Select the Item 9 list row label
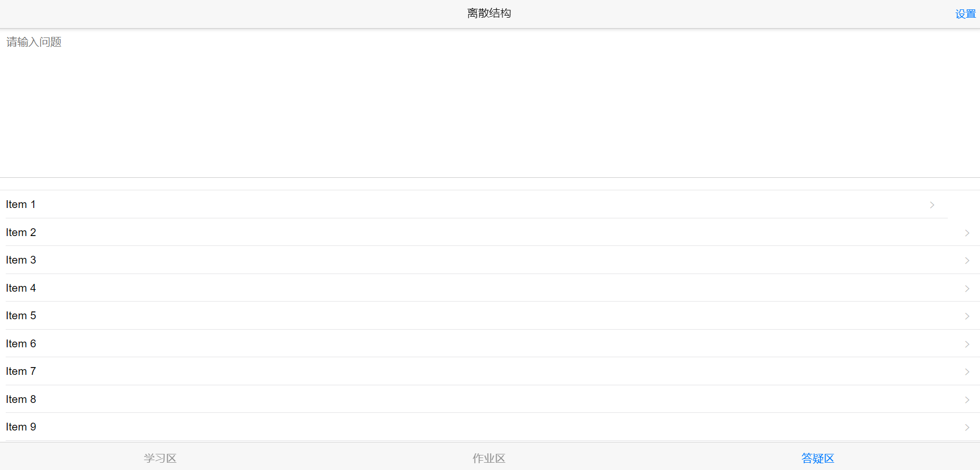The width and height of the screenshot is (980, 470). coord(21,427)
